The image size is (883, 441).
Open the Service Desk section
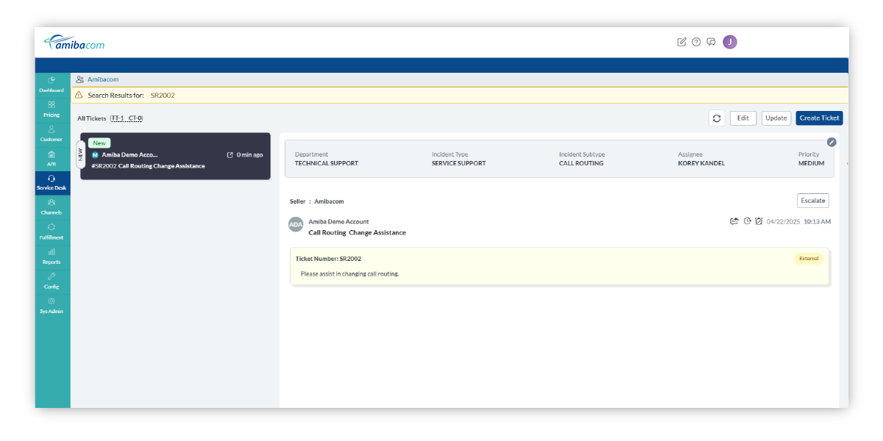(x=52, y=183)
